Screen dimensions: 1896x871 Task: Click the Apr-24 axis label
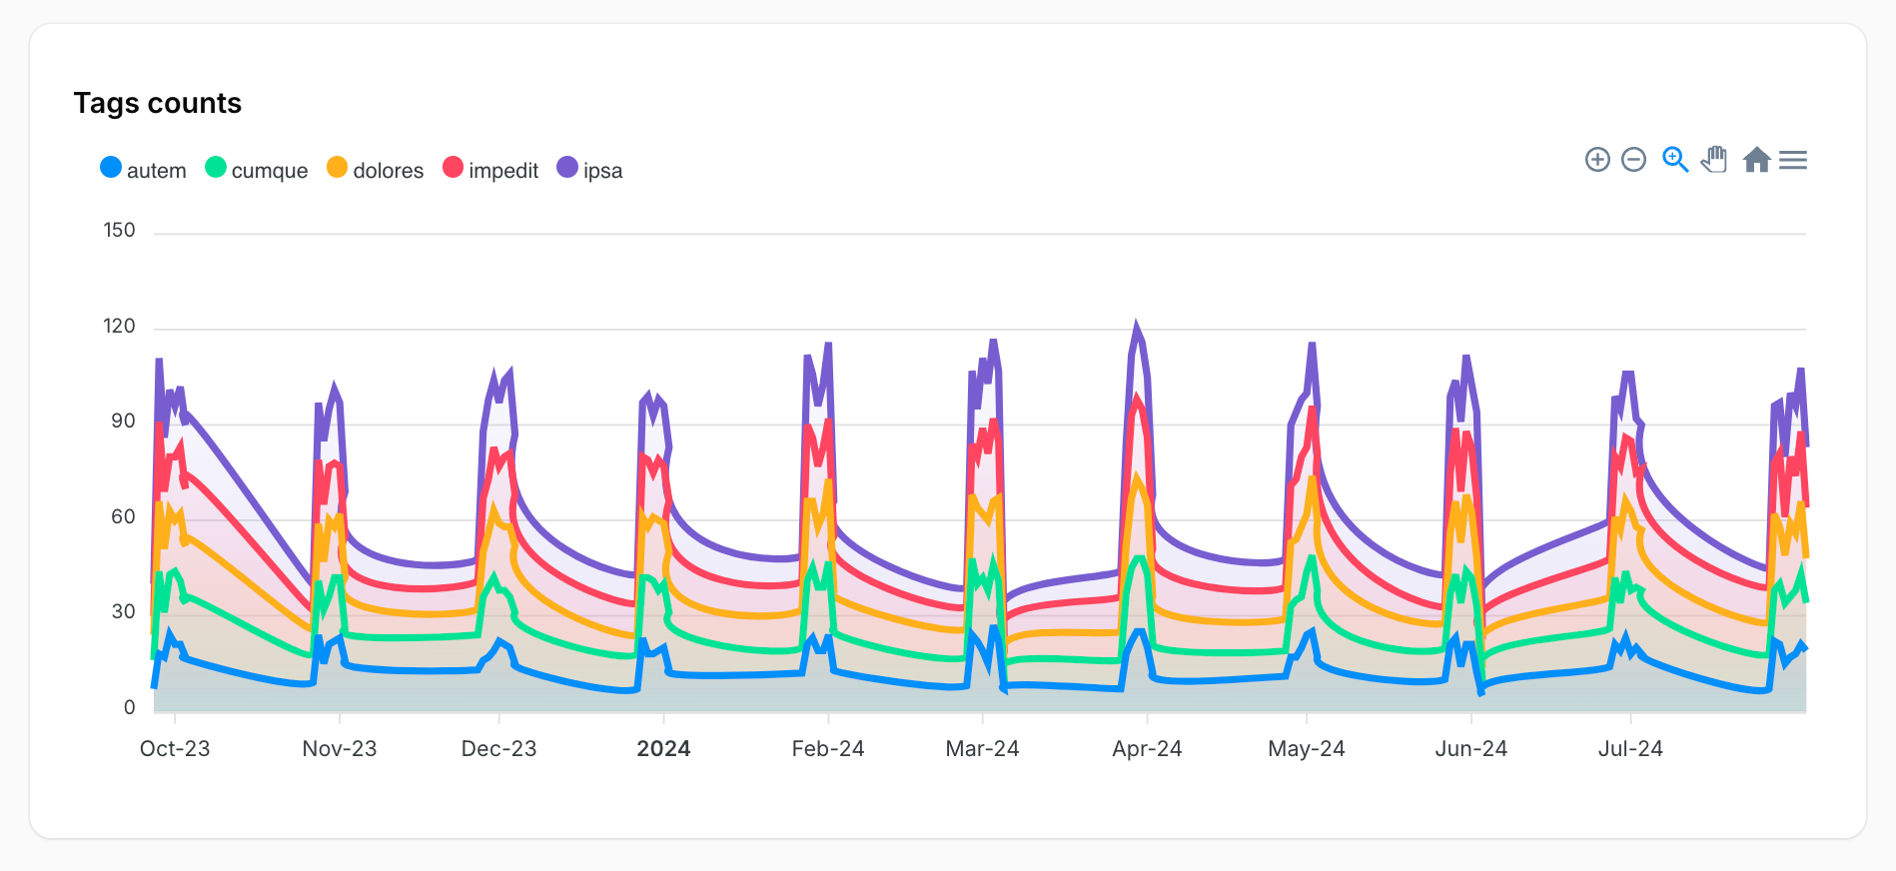click(1147, 749)
